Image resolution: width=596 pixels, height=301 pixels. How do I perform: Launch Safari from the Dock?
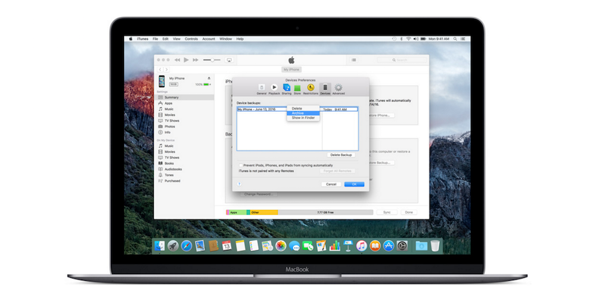tap(186, 246)
